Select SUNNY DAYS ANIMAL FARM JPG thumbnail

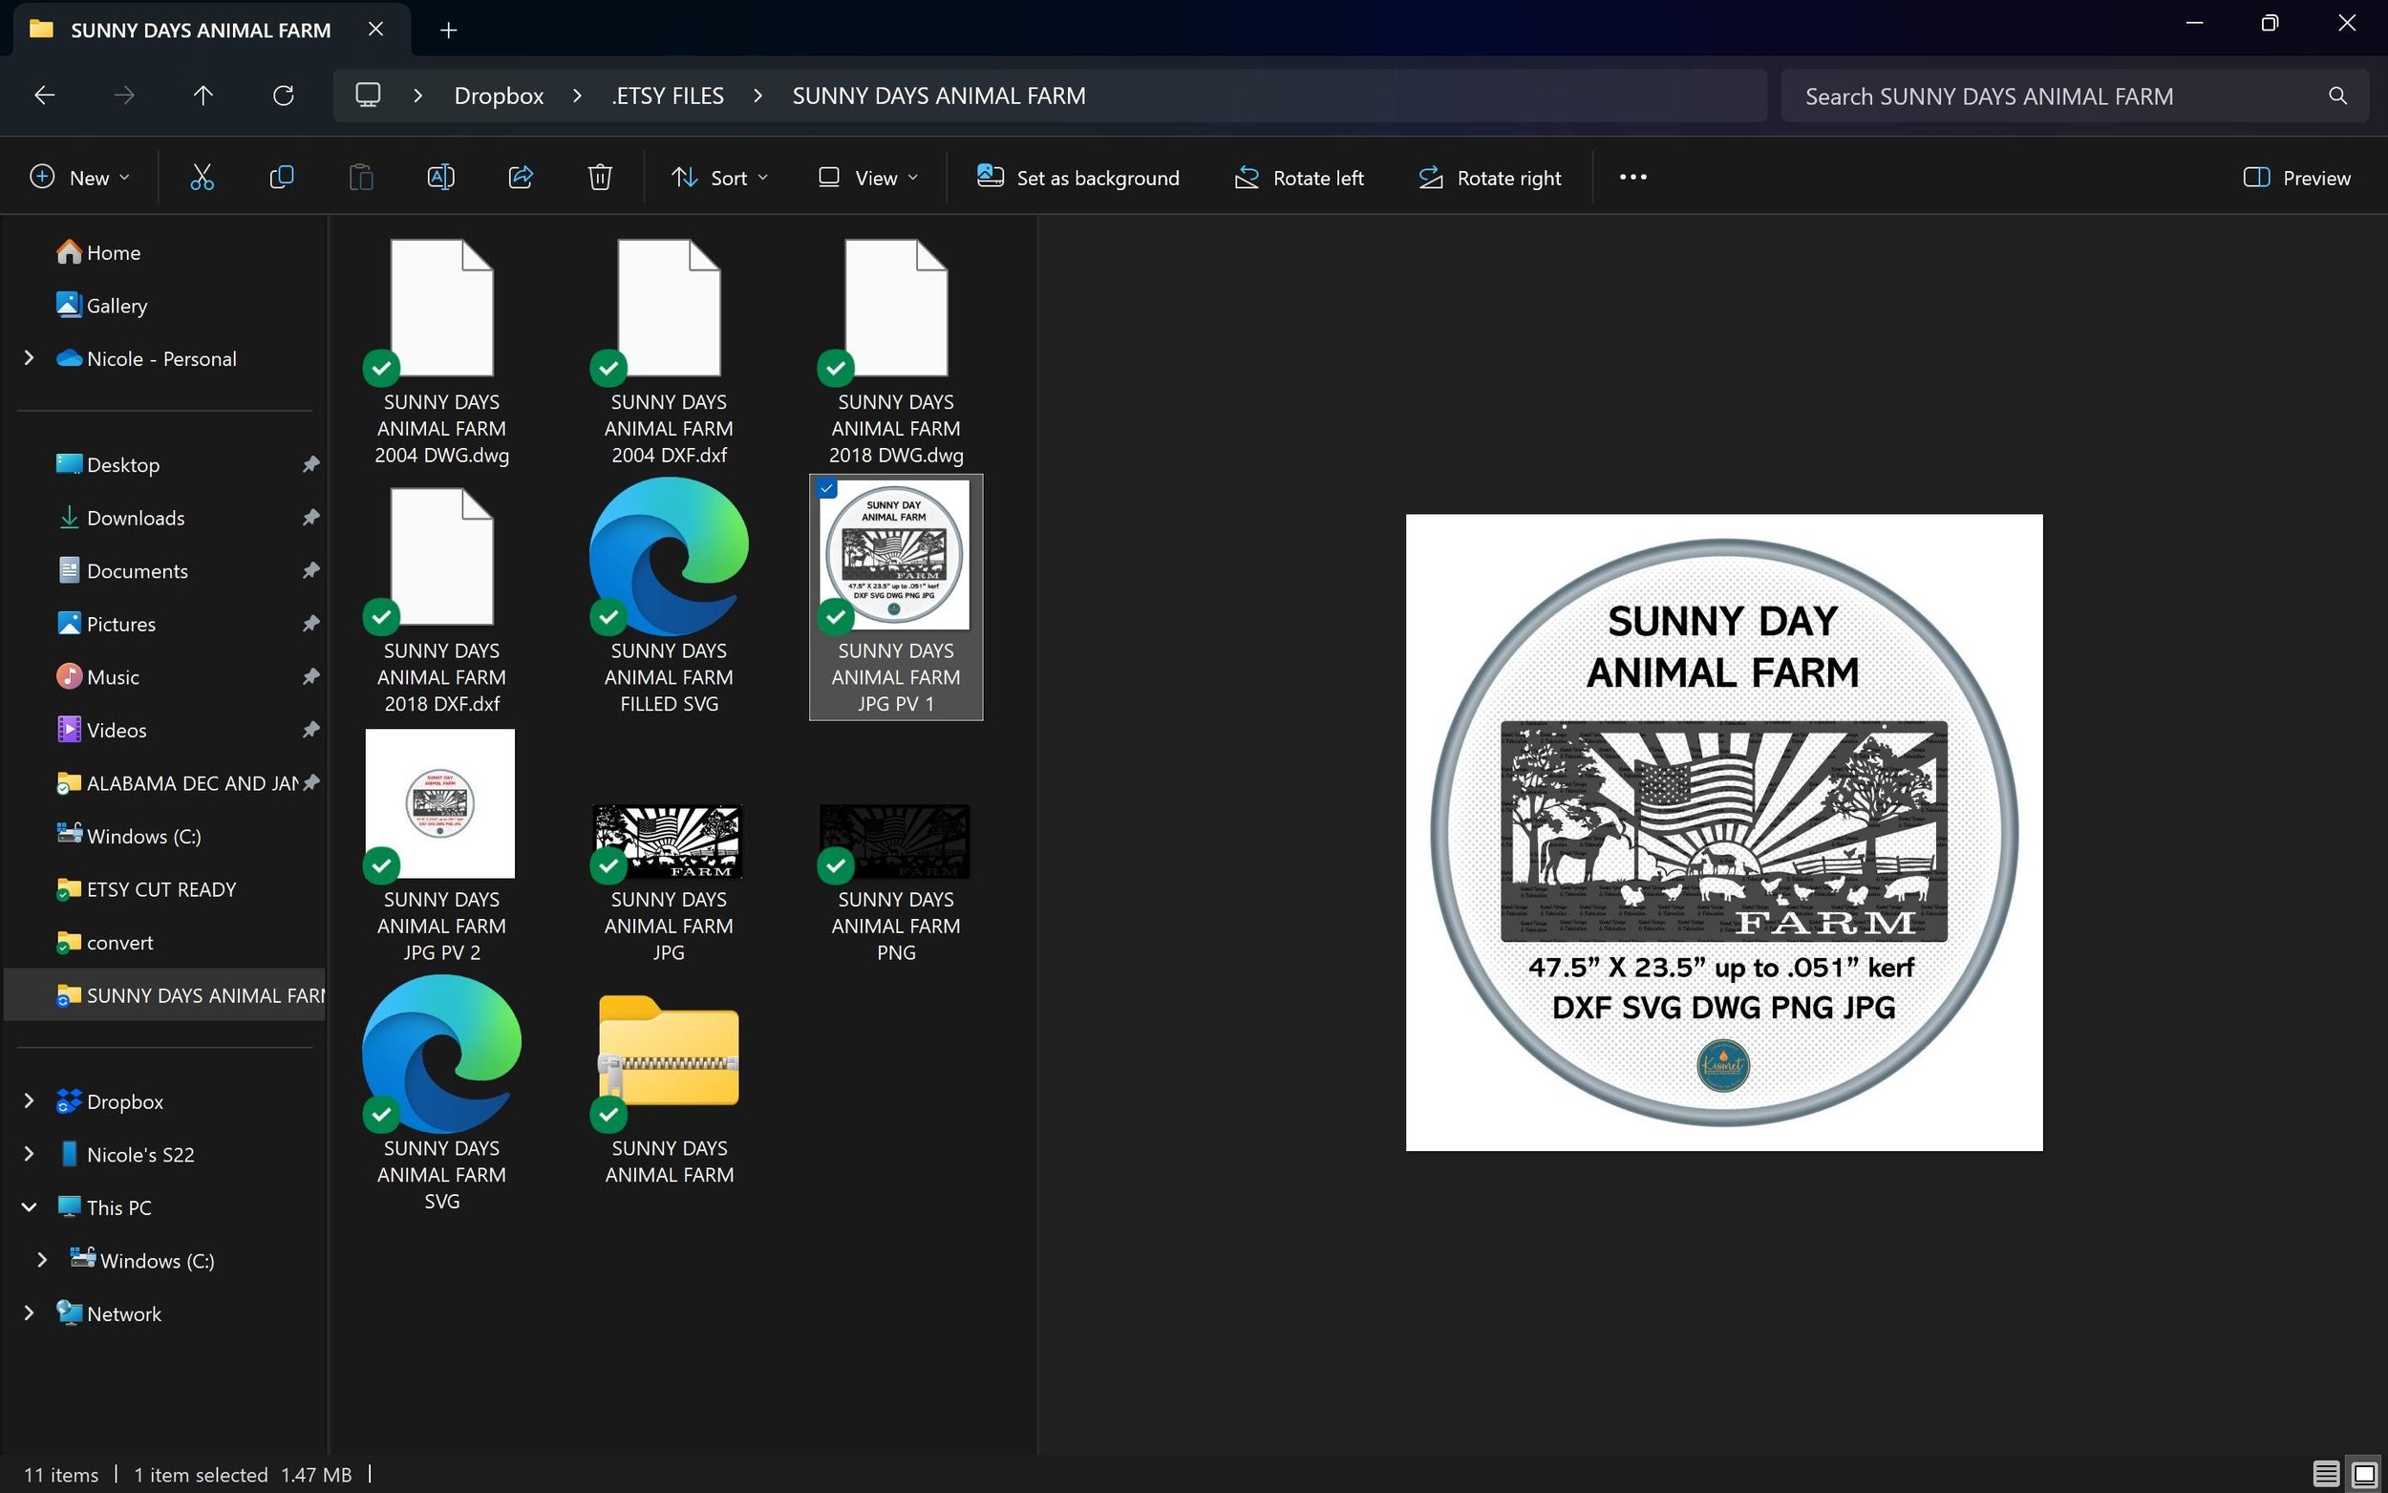coord(670,883)
